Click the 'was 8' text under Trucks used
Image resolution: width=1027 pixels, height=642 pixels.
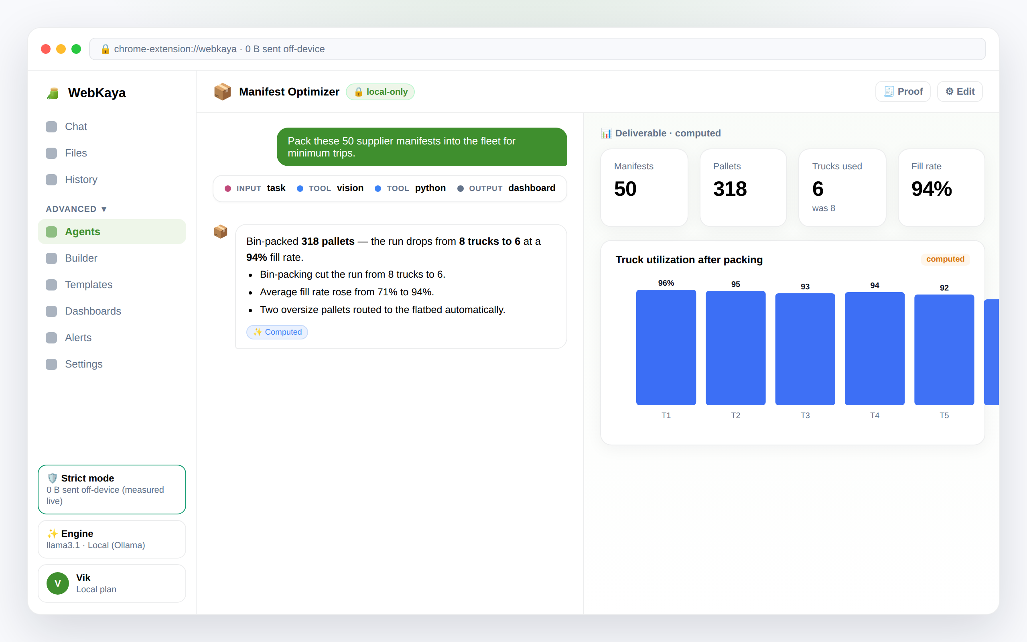(824, 209)
